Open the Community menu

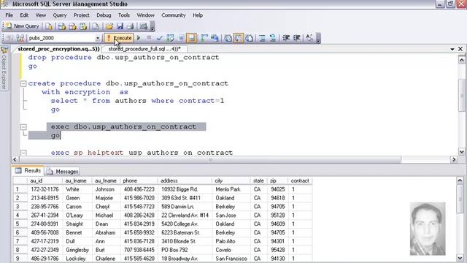[x=174, y=15]
